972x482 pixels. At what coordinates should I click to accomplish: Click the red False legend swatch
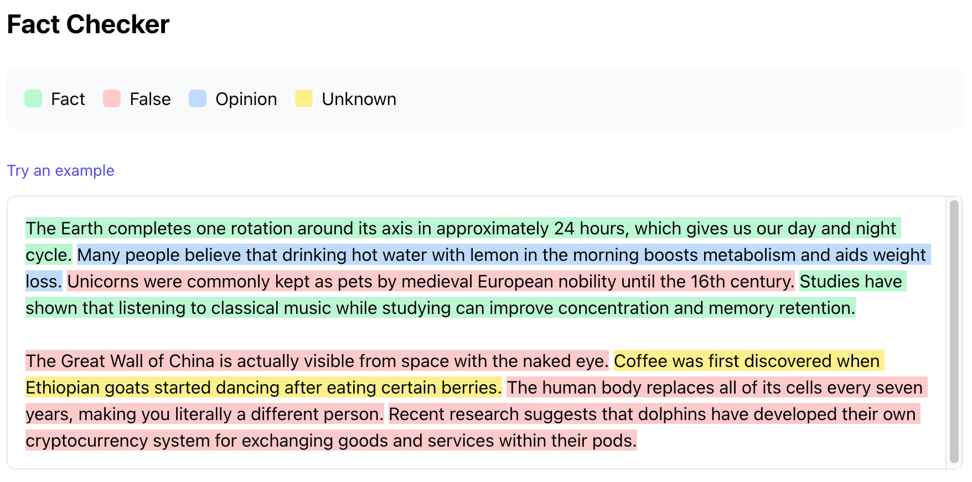tap(112, 99)
